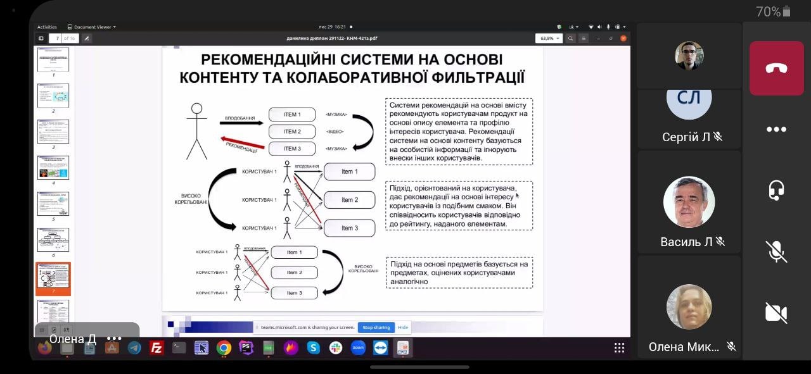Click Stop sharing button
This screenshot has height=374, width=811.
[376, 327]
